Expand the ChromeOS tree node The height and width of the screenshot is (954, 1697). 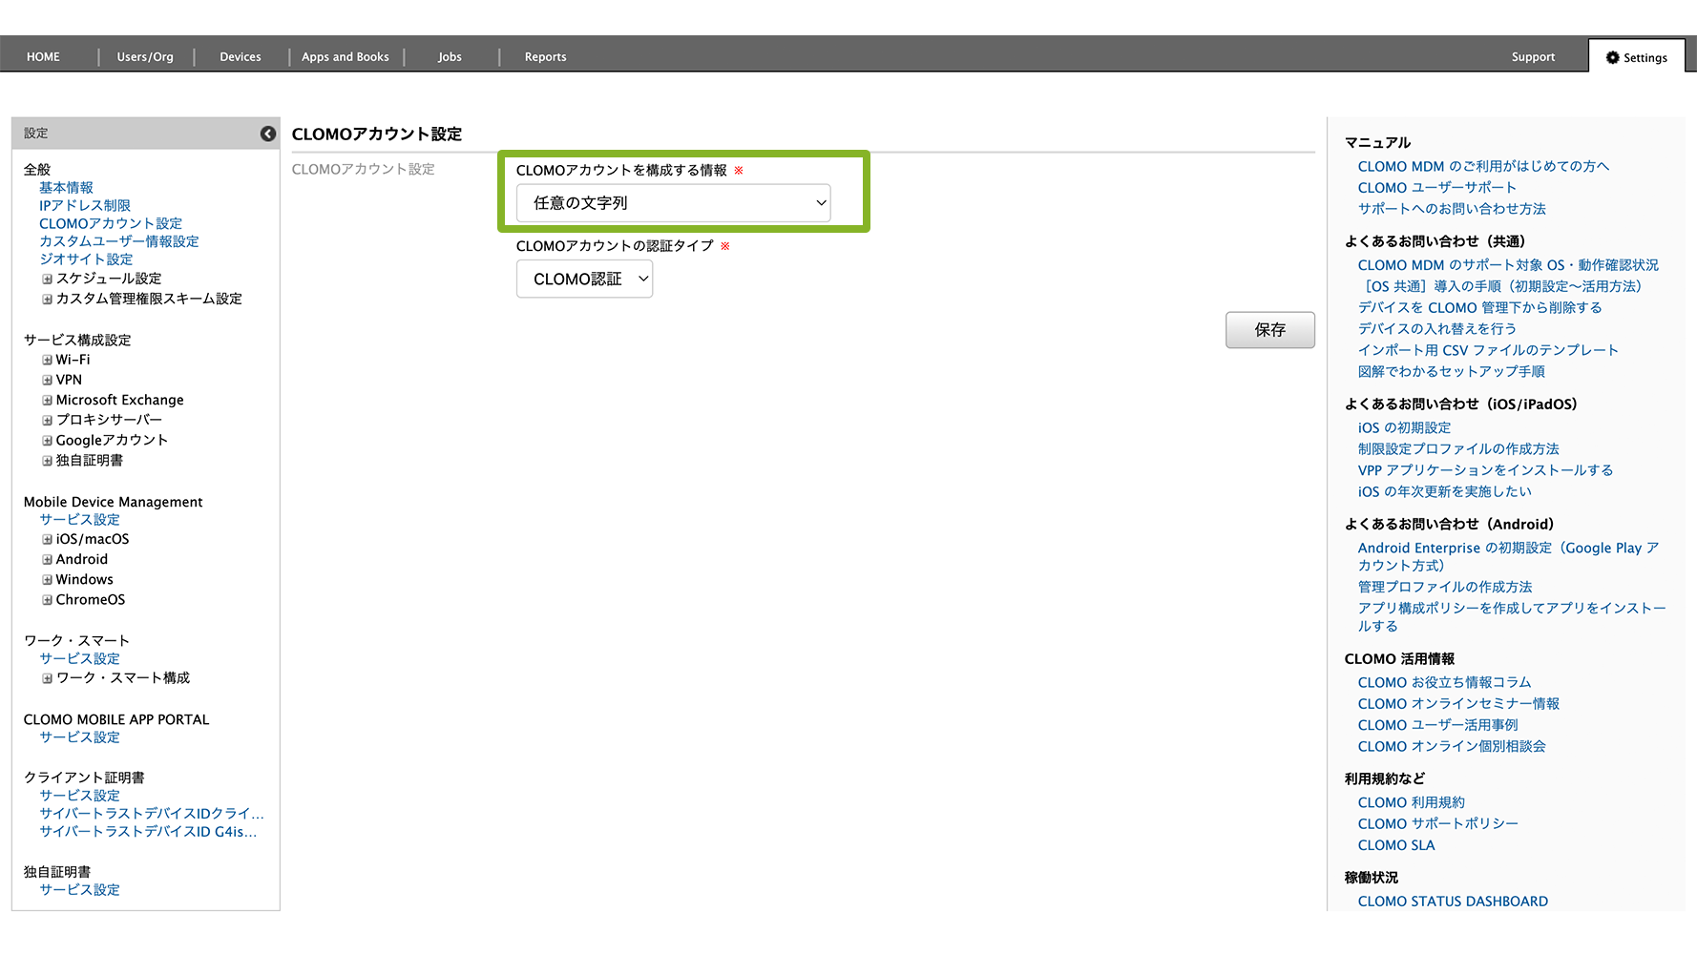coord(47,600)
